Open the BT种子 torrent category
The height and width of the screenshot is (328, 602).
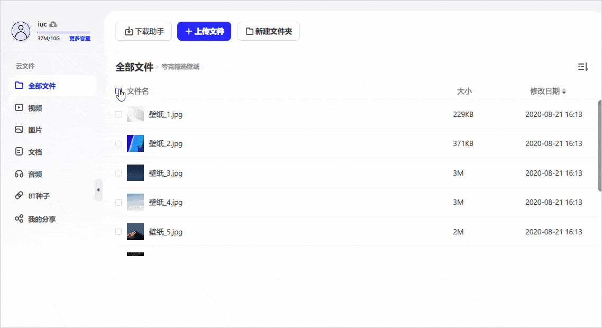tap(39, 196)
